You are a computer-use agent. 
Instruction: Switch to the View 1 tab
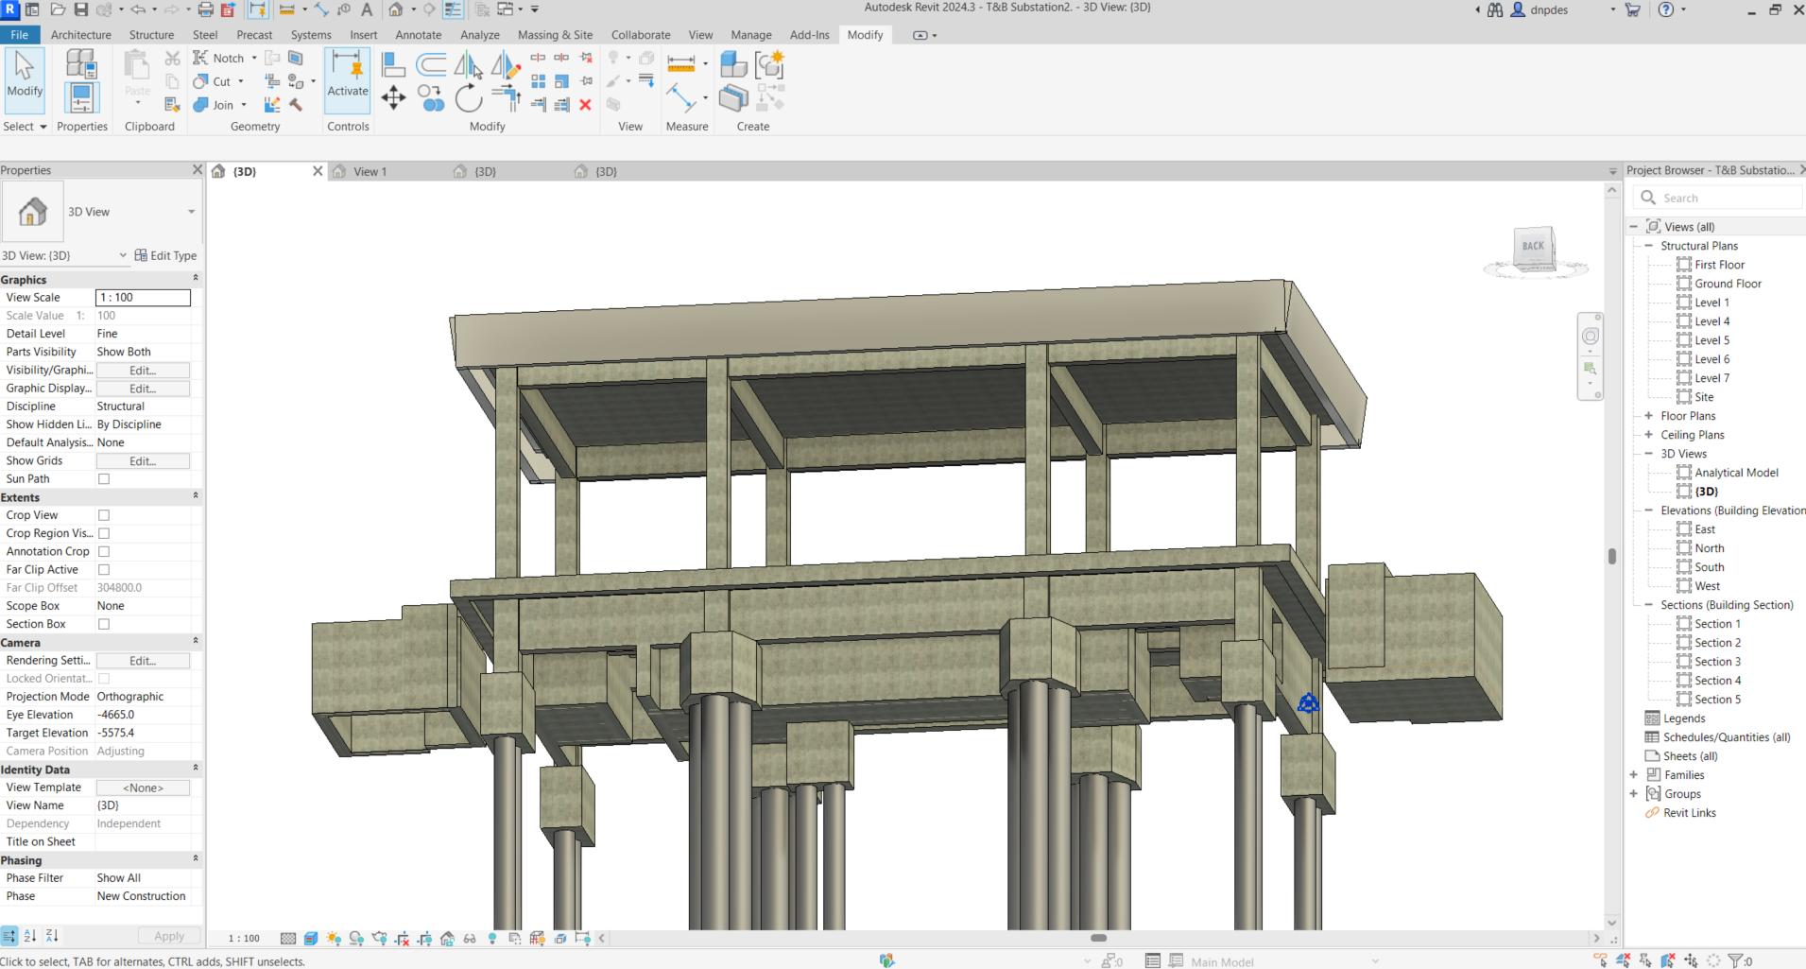click(x=370, y=172)
